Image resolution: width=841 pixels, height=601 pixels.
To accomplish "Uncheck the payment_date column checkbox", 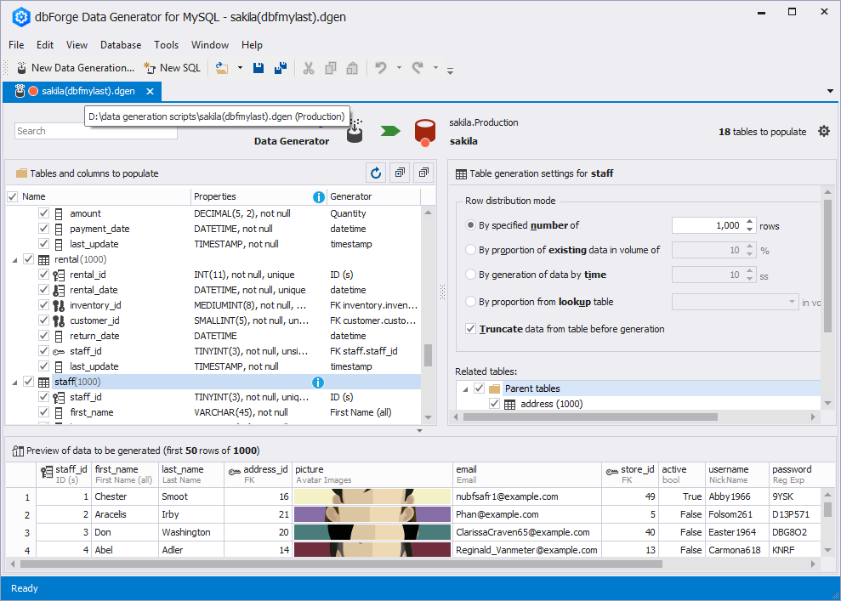I will point(44,229).
